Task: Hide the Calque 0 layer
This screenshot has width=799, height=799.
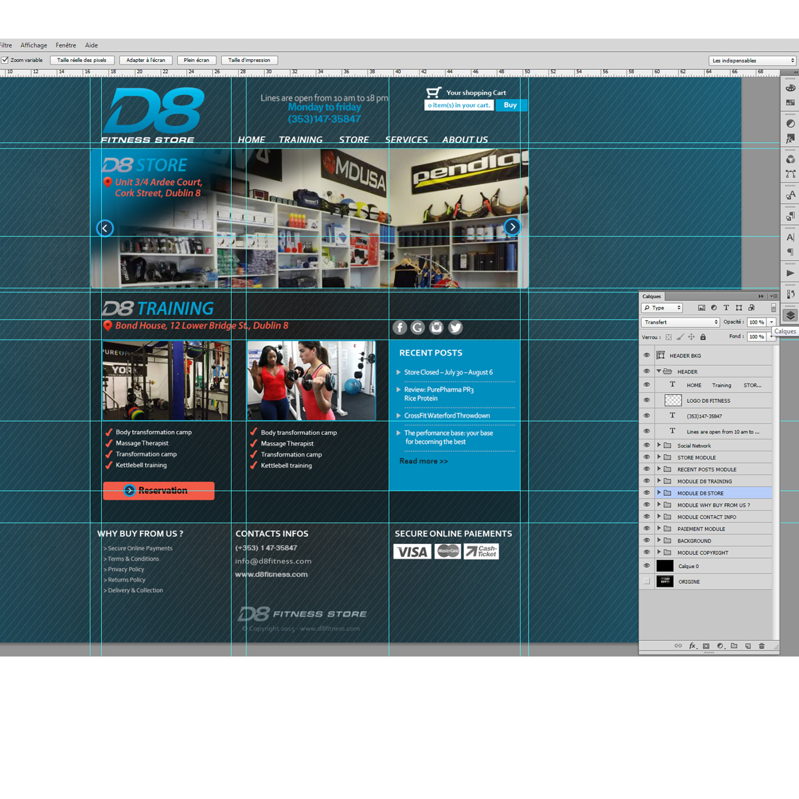Action: pos(647,566)
